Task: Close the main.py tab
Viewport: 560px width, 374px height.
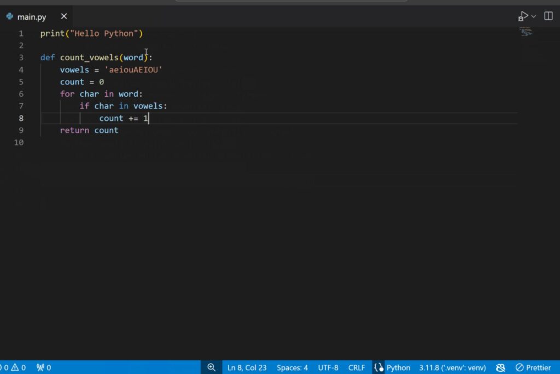Action: click(64, 16)
